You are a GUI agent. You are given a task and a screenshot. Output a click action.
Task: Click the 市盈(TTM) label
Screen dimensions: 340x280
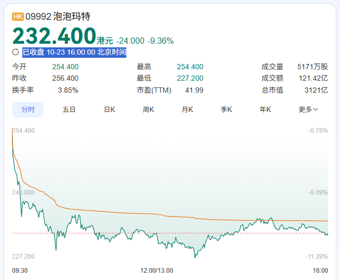coord(154,90)
